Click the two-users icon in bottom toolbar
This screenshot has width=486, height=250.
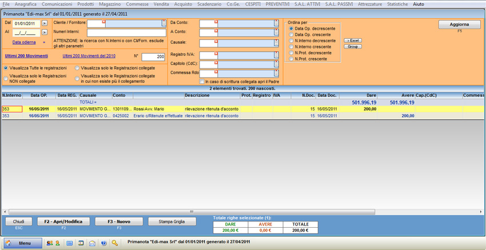point(49,243)
